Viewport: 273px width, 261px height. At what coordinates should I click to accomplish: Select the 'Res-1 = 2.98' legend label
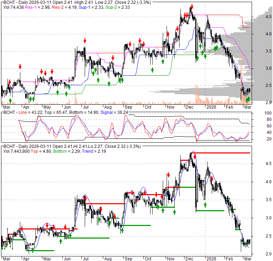point(37,7)
